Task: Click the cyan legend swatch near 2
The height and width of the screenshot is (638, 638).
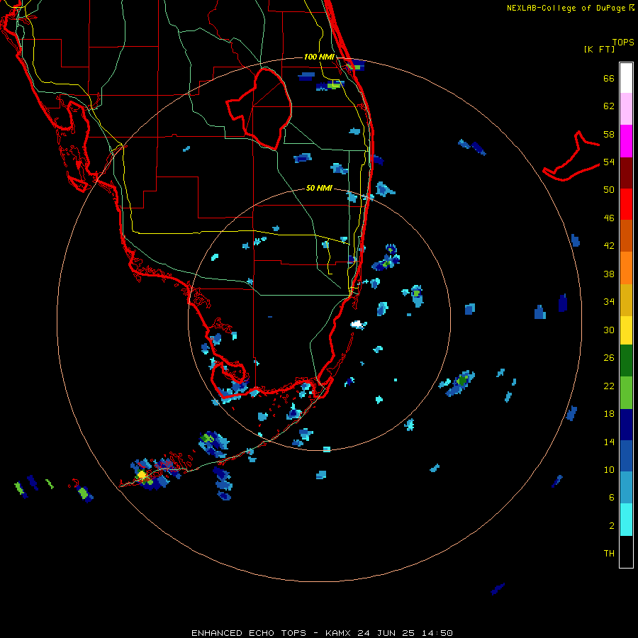Action: [626, 520]
